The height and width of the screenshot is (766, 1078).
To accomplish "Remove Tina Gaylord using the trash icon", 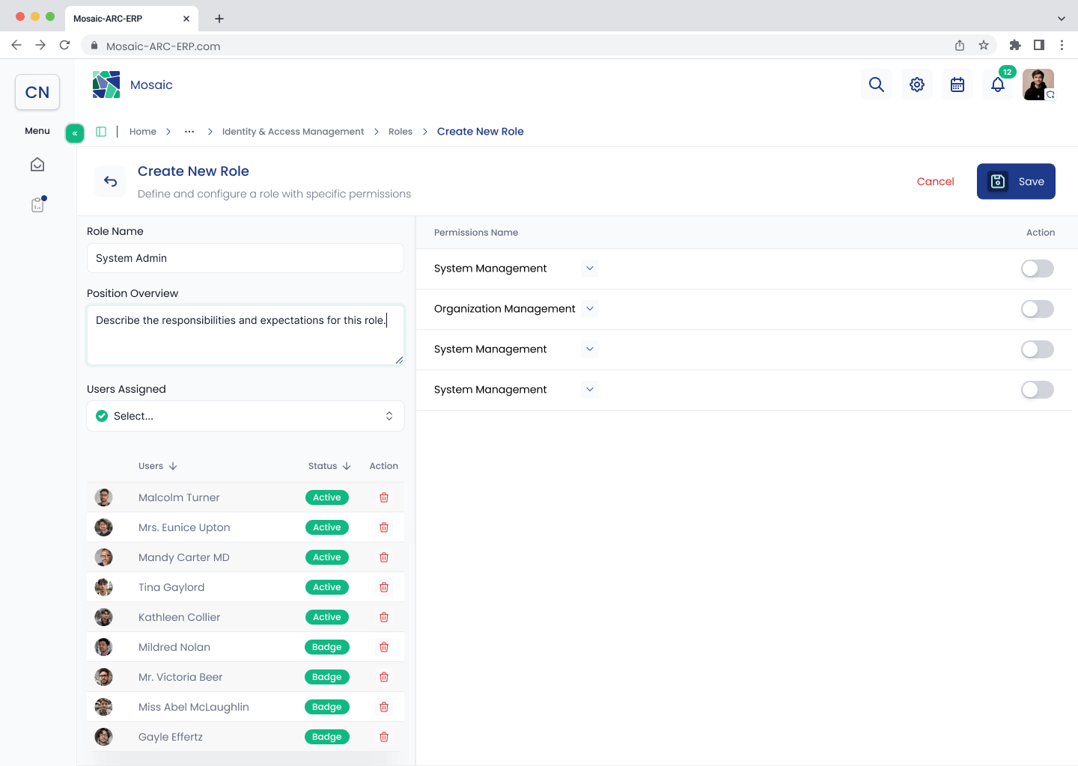I will pyautogui.click(x=384, y=587).
